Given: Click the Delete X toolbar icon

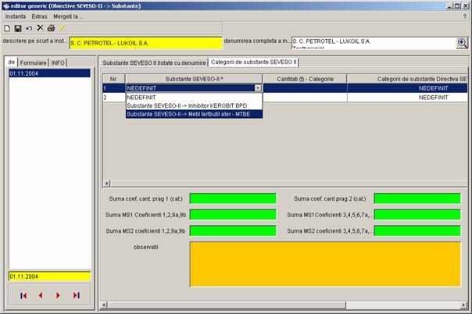Looking at the screenshot, I should point(40,28).
